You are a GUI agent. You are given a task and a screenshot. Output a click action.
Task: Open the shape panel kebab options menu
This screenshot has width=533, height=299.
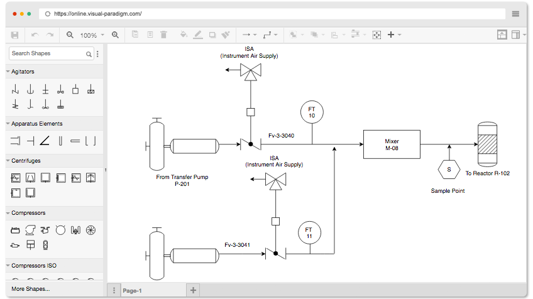(97, 53)
